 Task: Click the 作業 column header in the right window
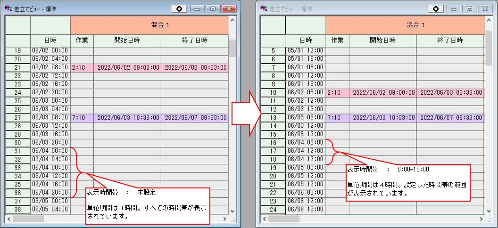338,40
